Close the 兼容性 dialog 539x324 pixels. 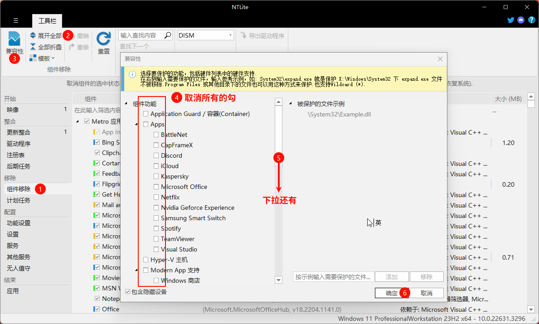click(x=440, y=59)
